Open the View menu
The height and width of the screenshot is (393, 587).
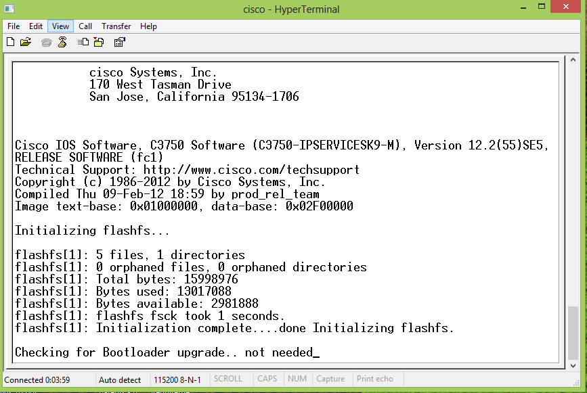(x=60, y=26)
